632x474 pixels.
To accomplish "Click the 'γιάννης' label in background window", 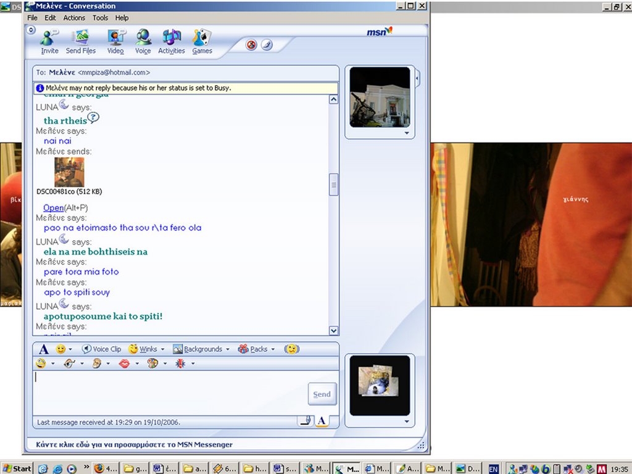I will pyautogui.click(x=576, y=199).
